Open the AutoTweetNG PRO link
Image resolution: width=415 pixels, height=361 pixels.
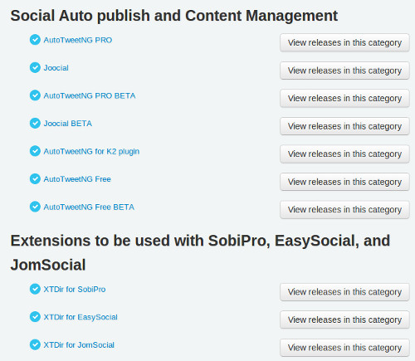coord(78,40)
